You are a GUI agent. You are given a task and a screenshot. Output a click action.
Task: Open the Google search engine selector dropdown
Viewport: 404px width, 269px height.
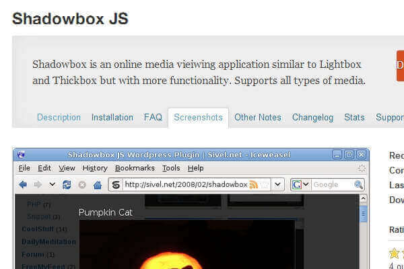[x=305, y=184]
